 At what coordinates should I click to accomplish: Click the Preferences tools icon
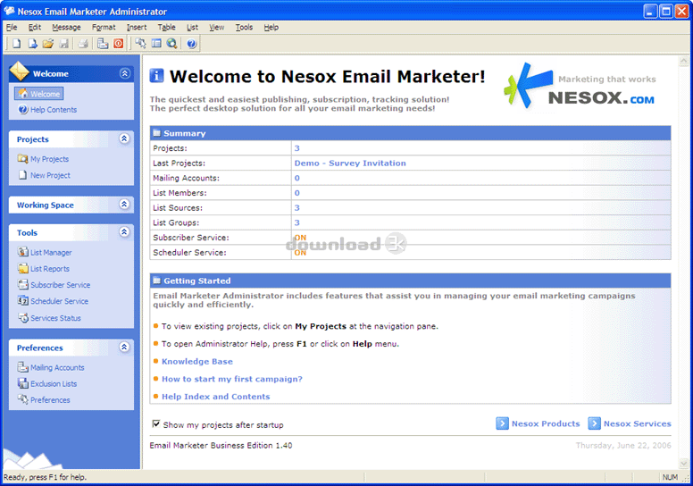(x=22, y=399)
